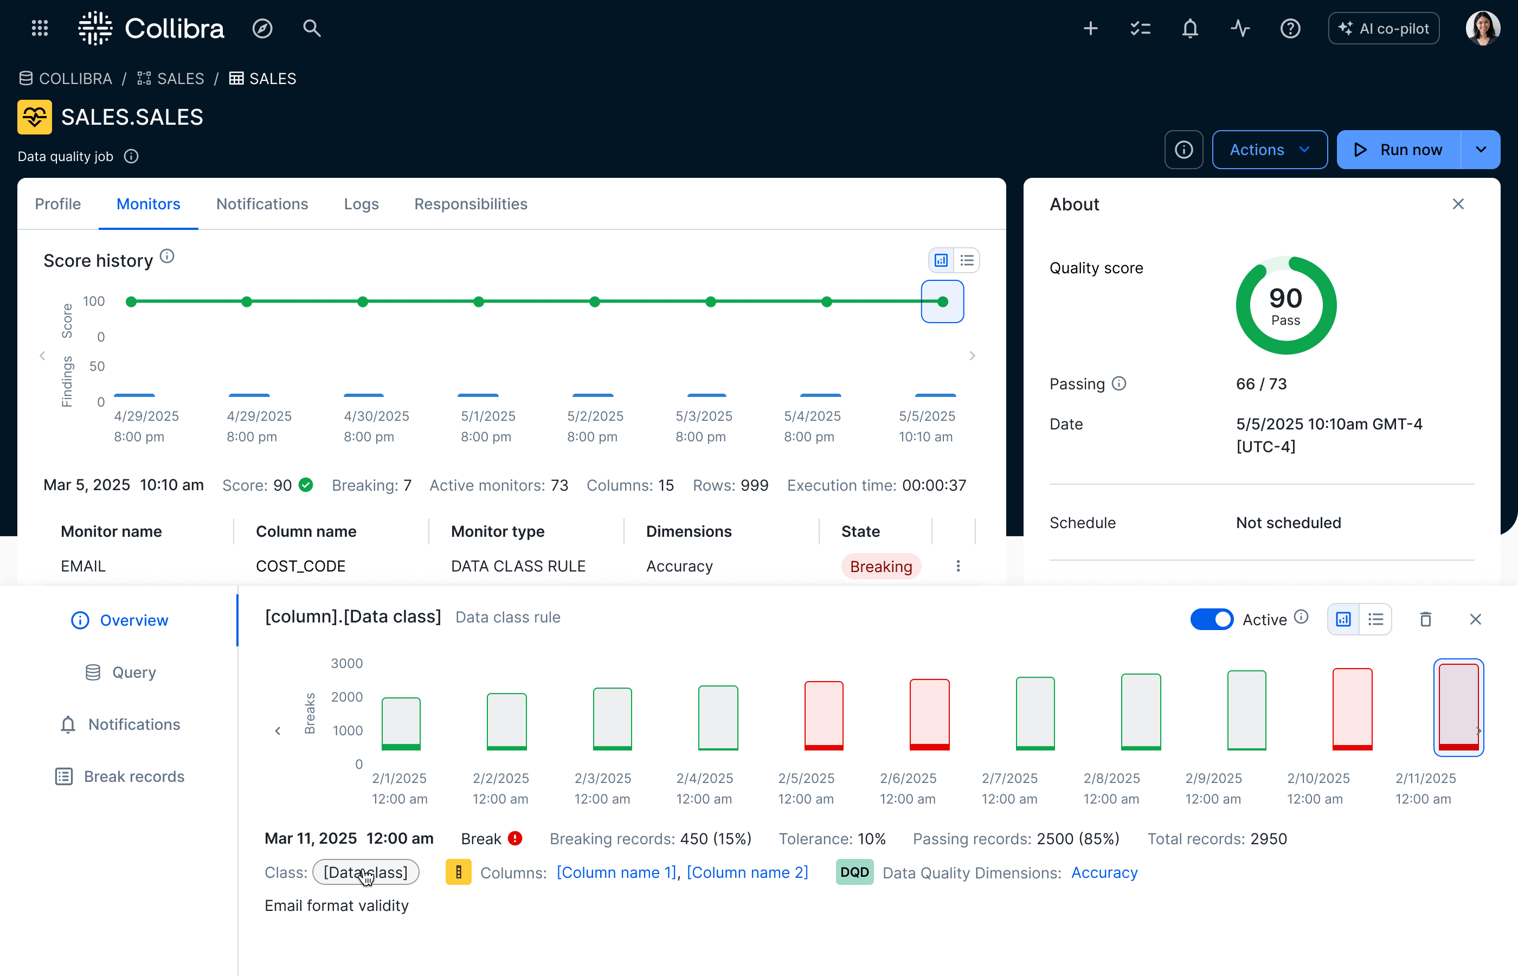
Task: Select the 2/1/2025 green breaks bar
Action: pyautogui.click(x=401, y=724)
